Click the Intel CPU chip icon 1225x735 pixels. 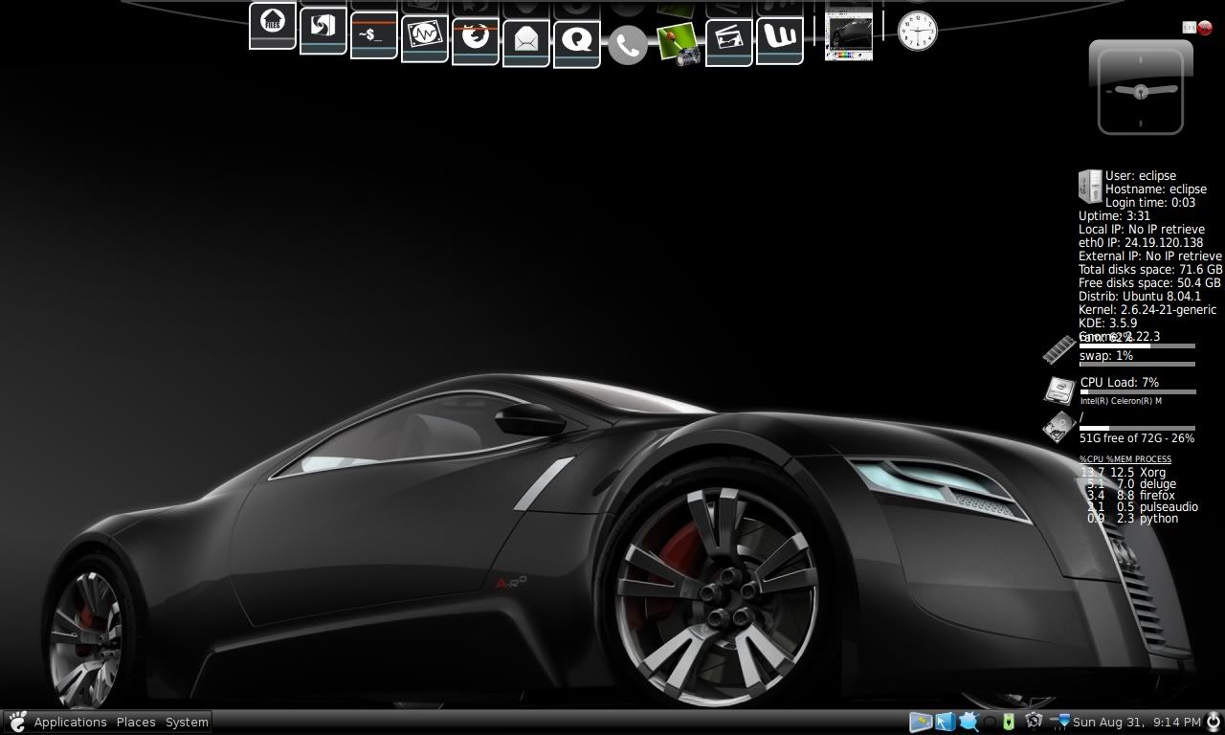point(1059,390)
